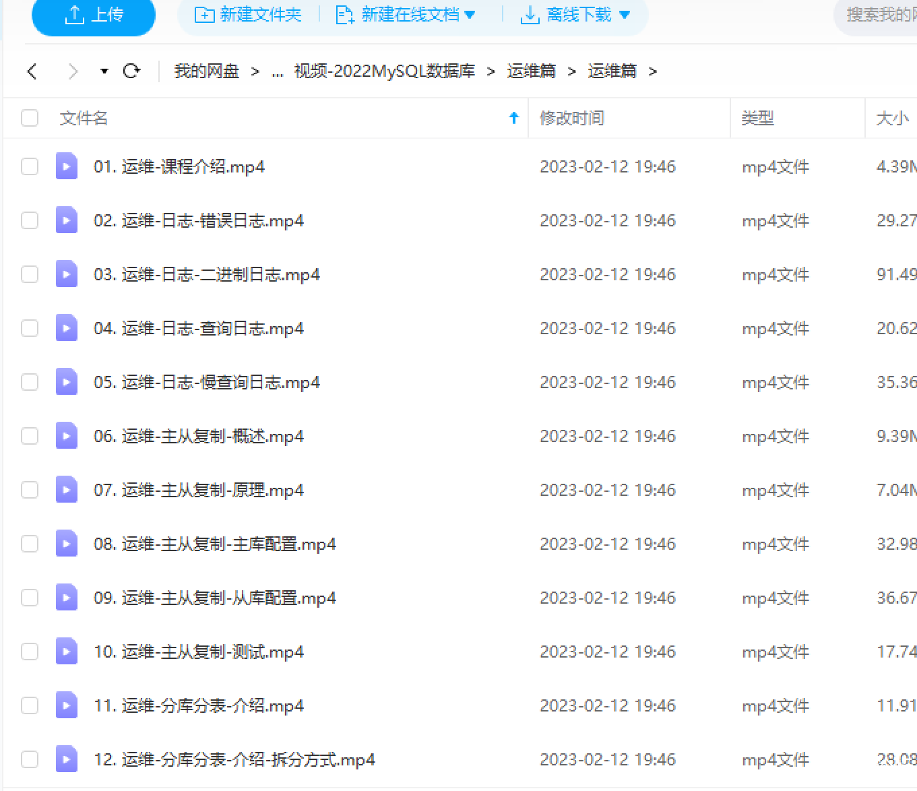Viewport: 917px width, 791px height.
Task: Click video icon of 04. 运维-日志-查询日志.mp4
Action: tap(66, 328)
